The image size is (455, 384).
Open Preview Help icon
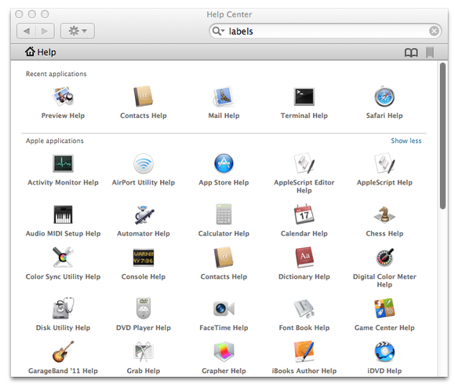click(63, 96)
